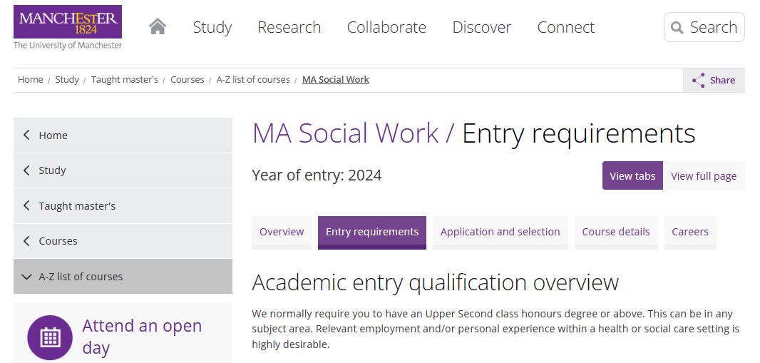Click the back chevron beside sidebar Home
Viewport: 760px width, 363px height.
pos(27,136)
